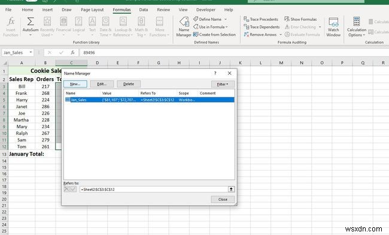The width and height of the screenshot is (389, 235).
Task: Open Recently Used functions icon
Action: (x=47, y=21)
